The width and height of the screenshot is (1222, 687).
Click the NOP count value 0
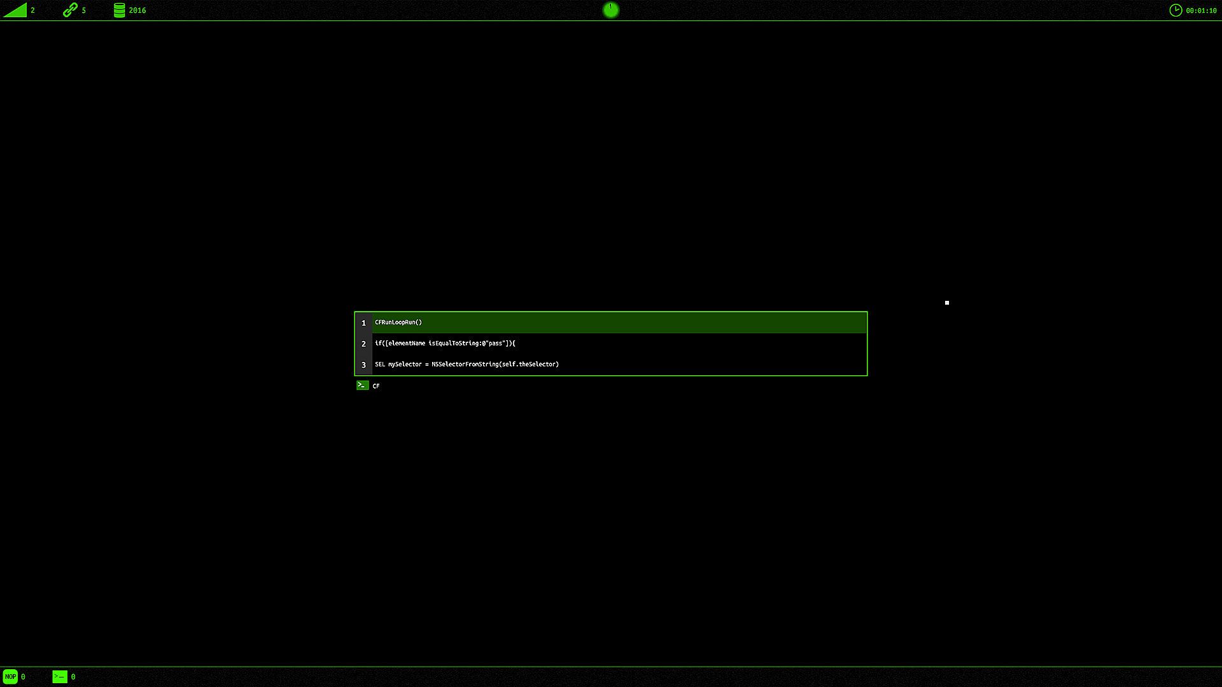(24, 677)
